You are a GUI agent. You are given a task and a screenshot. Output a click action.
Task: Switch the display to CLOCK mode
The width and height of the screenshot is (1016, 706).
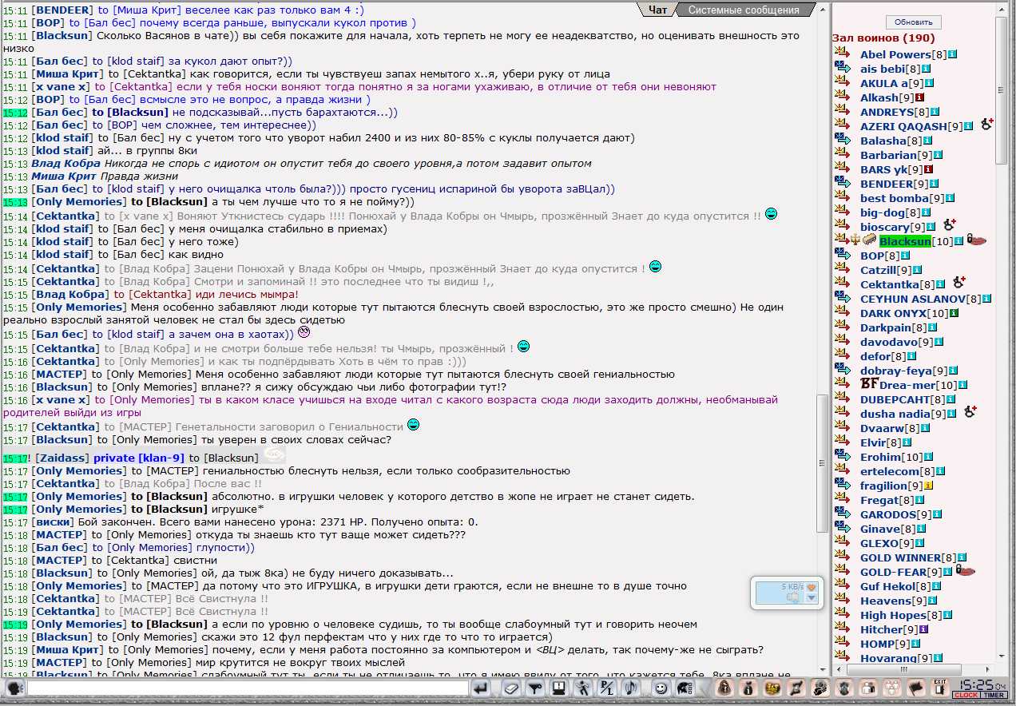(966, 695)
